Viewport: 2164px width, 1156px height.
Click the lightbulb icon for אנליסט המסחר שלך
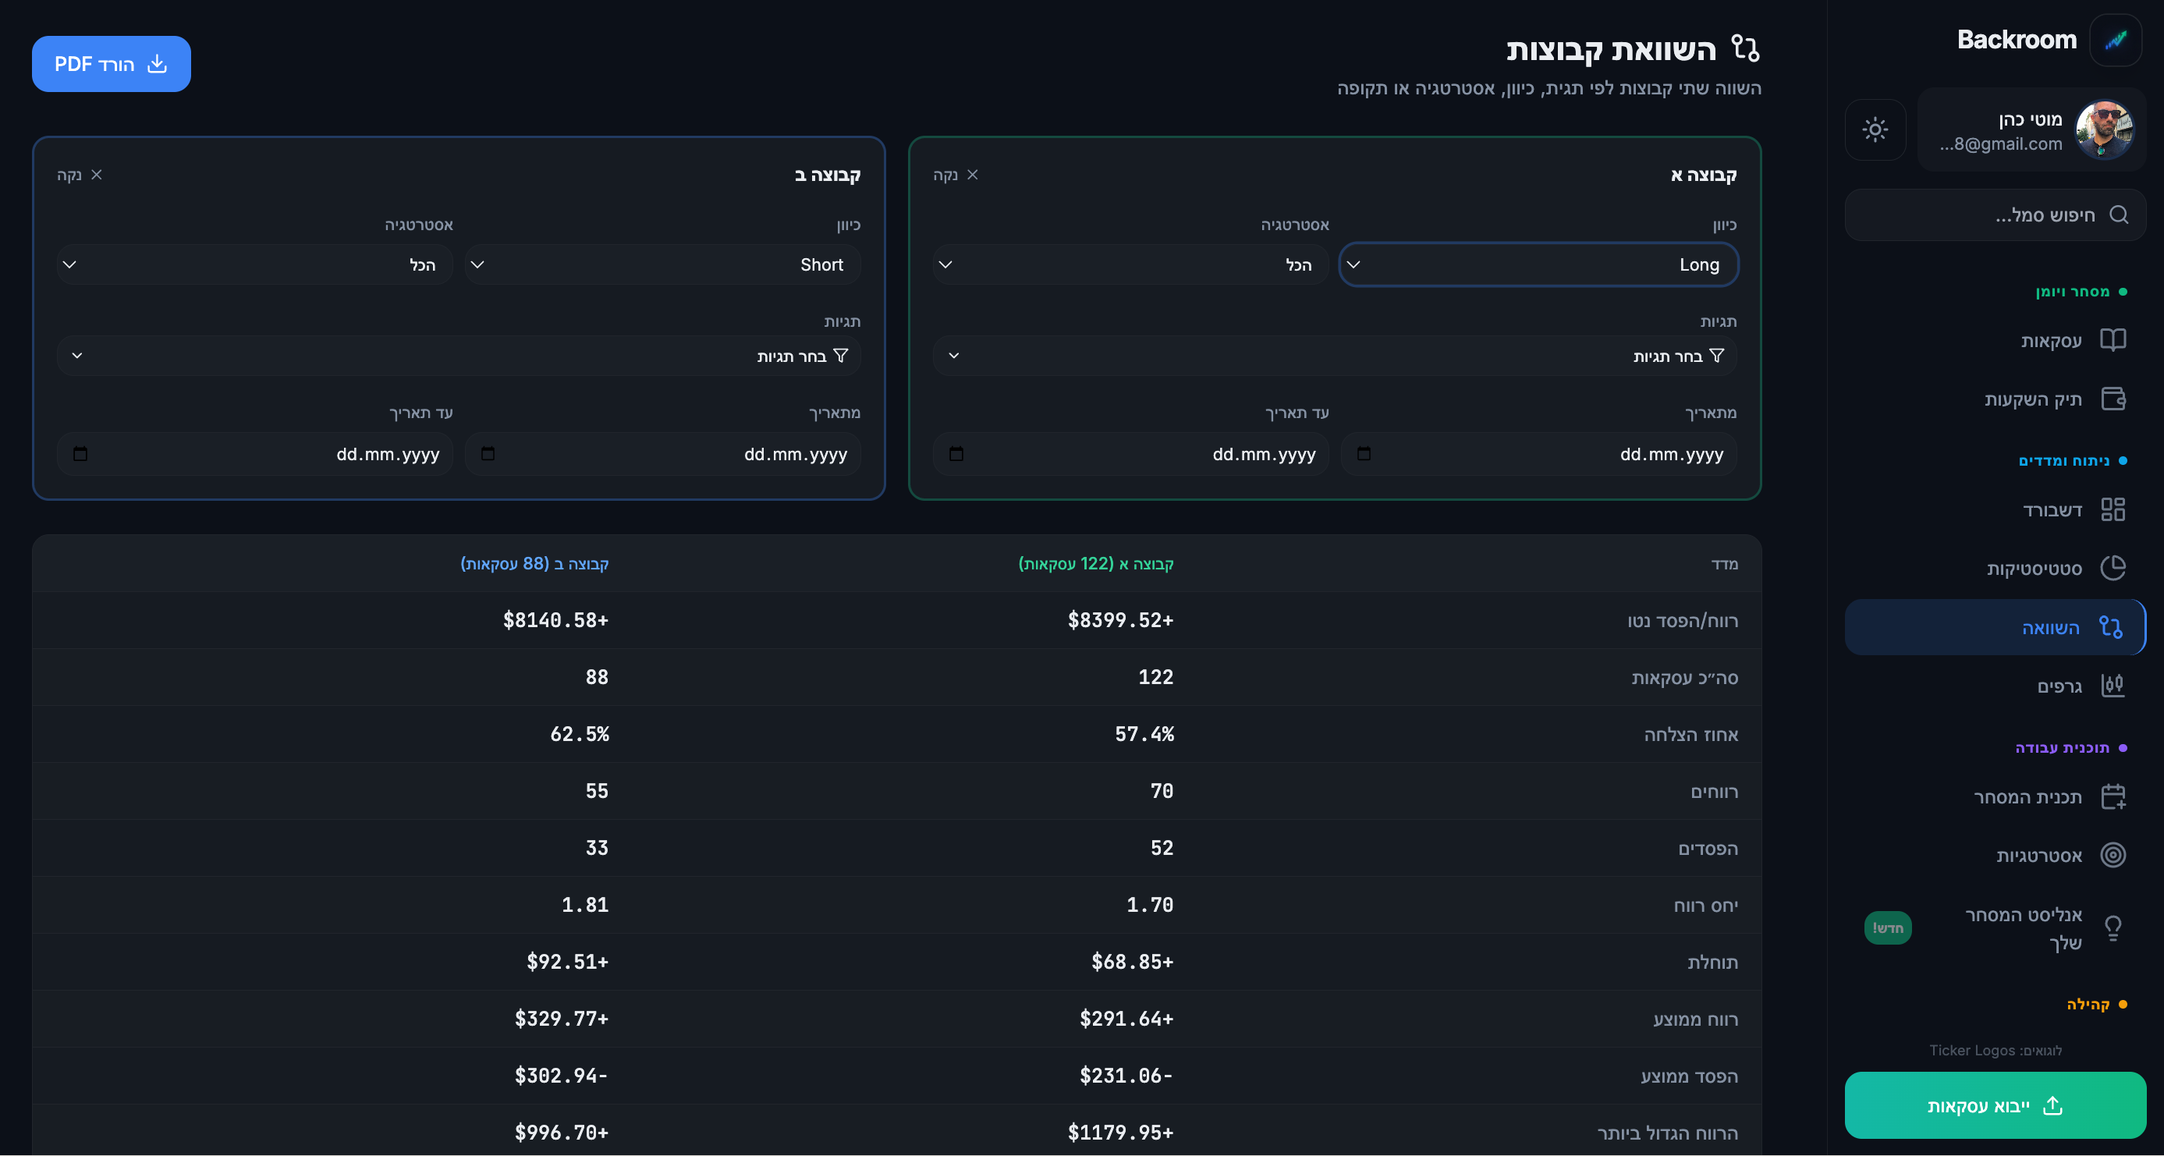(2113, 928)
